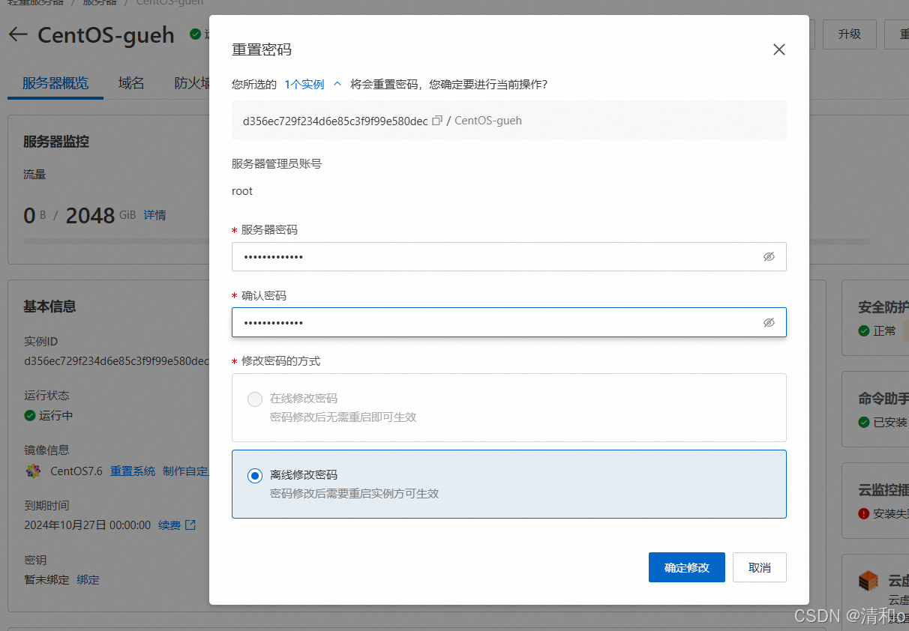Image resolution: width=909 pixels, height=631 pixels.
Task: Click the d356ec729f234d6e85c3f99e580dec text in dialog
Action: (335, 120)
